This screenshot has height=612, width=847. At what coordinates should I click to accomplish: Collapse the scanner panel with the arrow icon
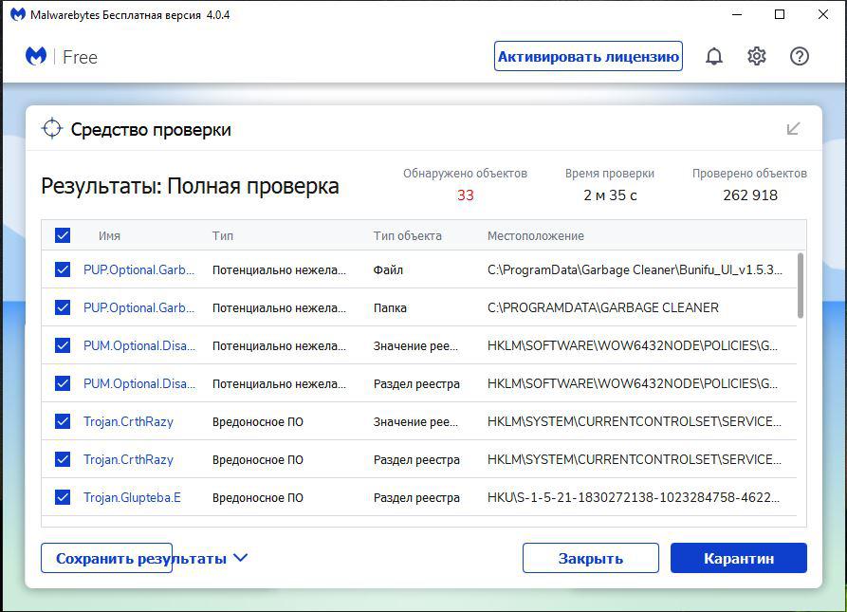point(793,129)
